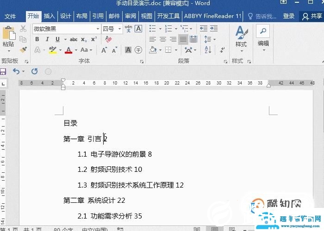Apply numbered list
Image resolution: width=324 pixels, height=231 pixels.
tap(168, 29)
